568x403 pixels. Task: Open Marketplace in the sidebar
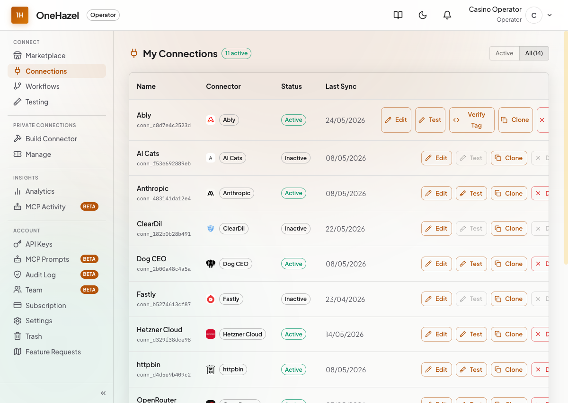pos(57,56)
